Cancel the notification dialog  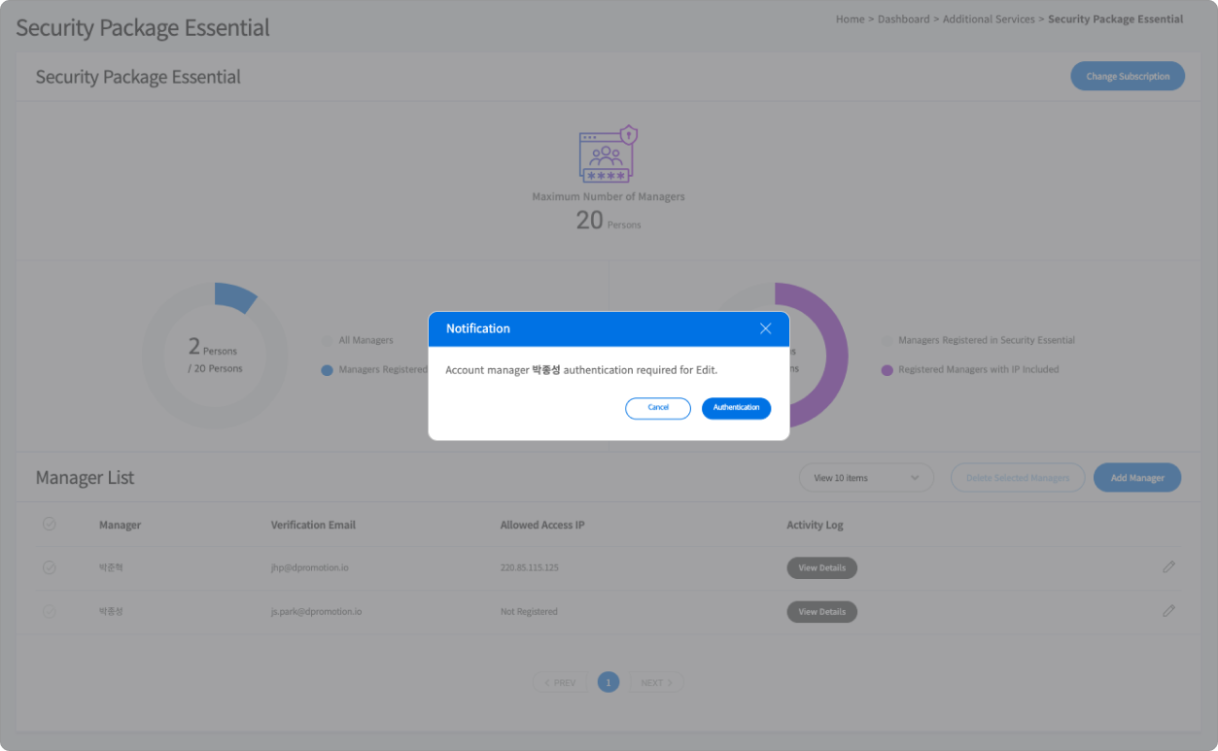tap(658, 408)
